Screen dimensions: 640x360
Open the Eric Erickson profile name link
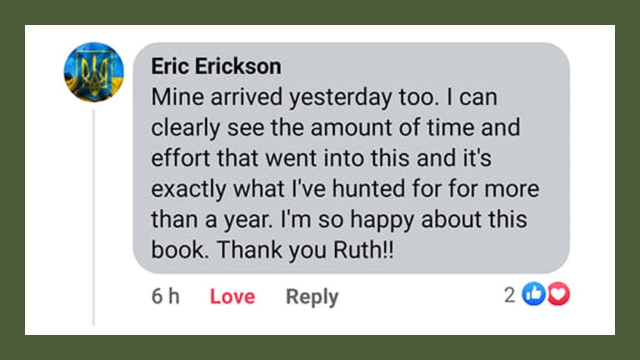coord(216,66)
